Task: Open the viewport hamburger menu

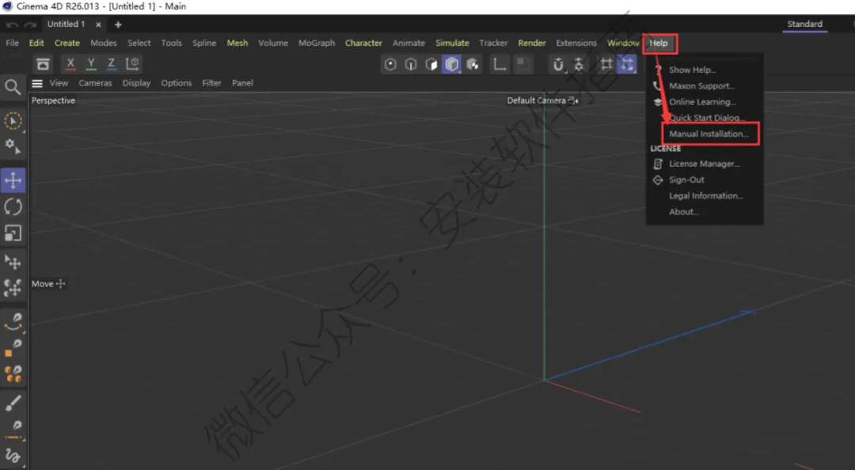Action: (37, 83)
